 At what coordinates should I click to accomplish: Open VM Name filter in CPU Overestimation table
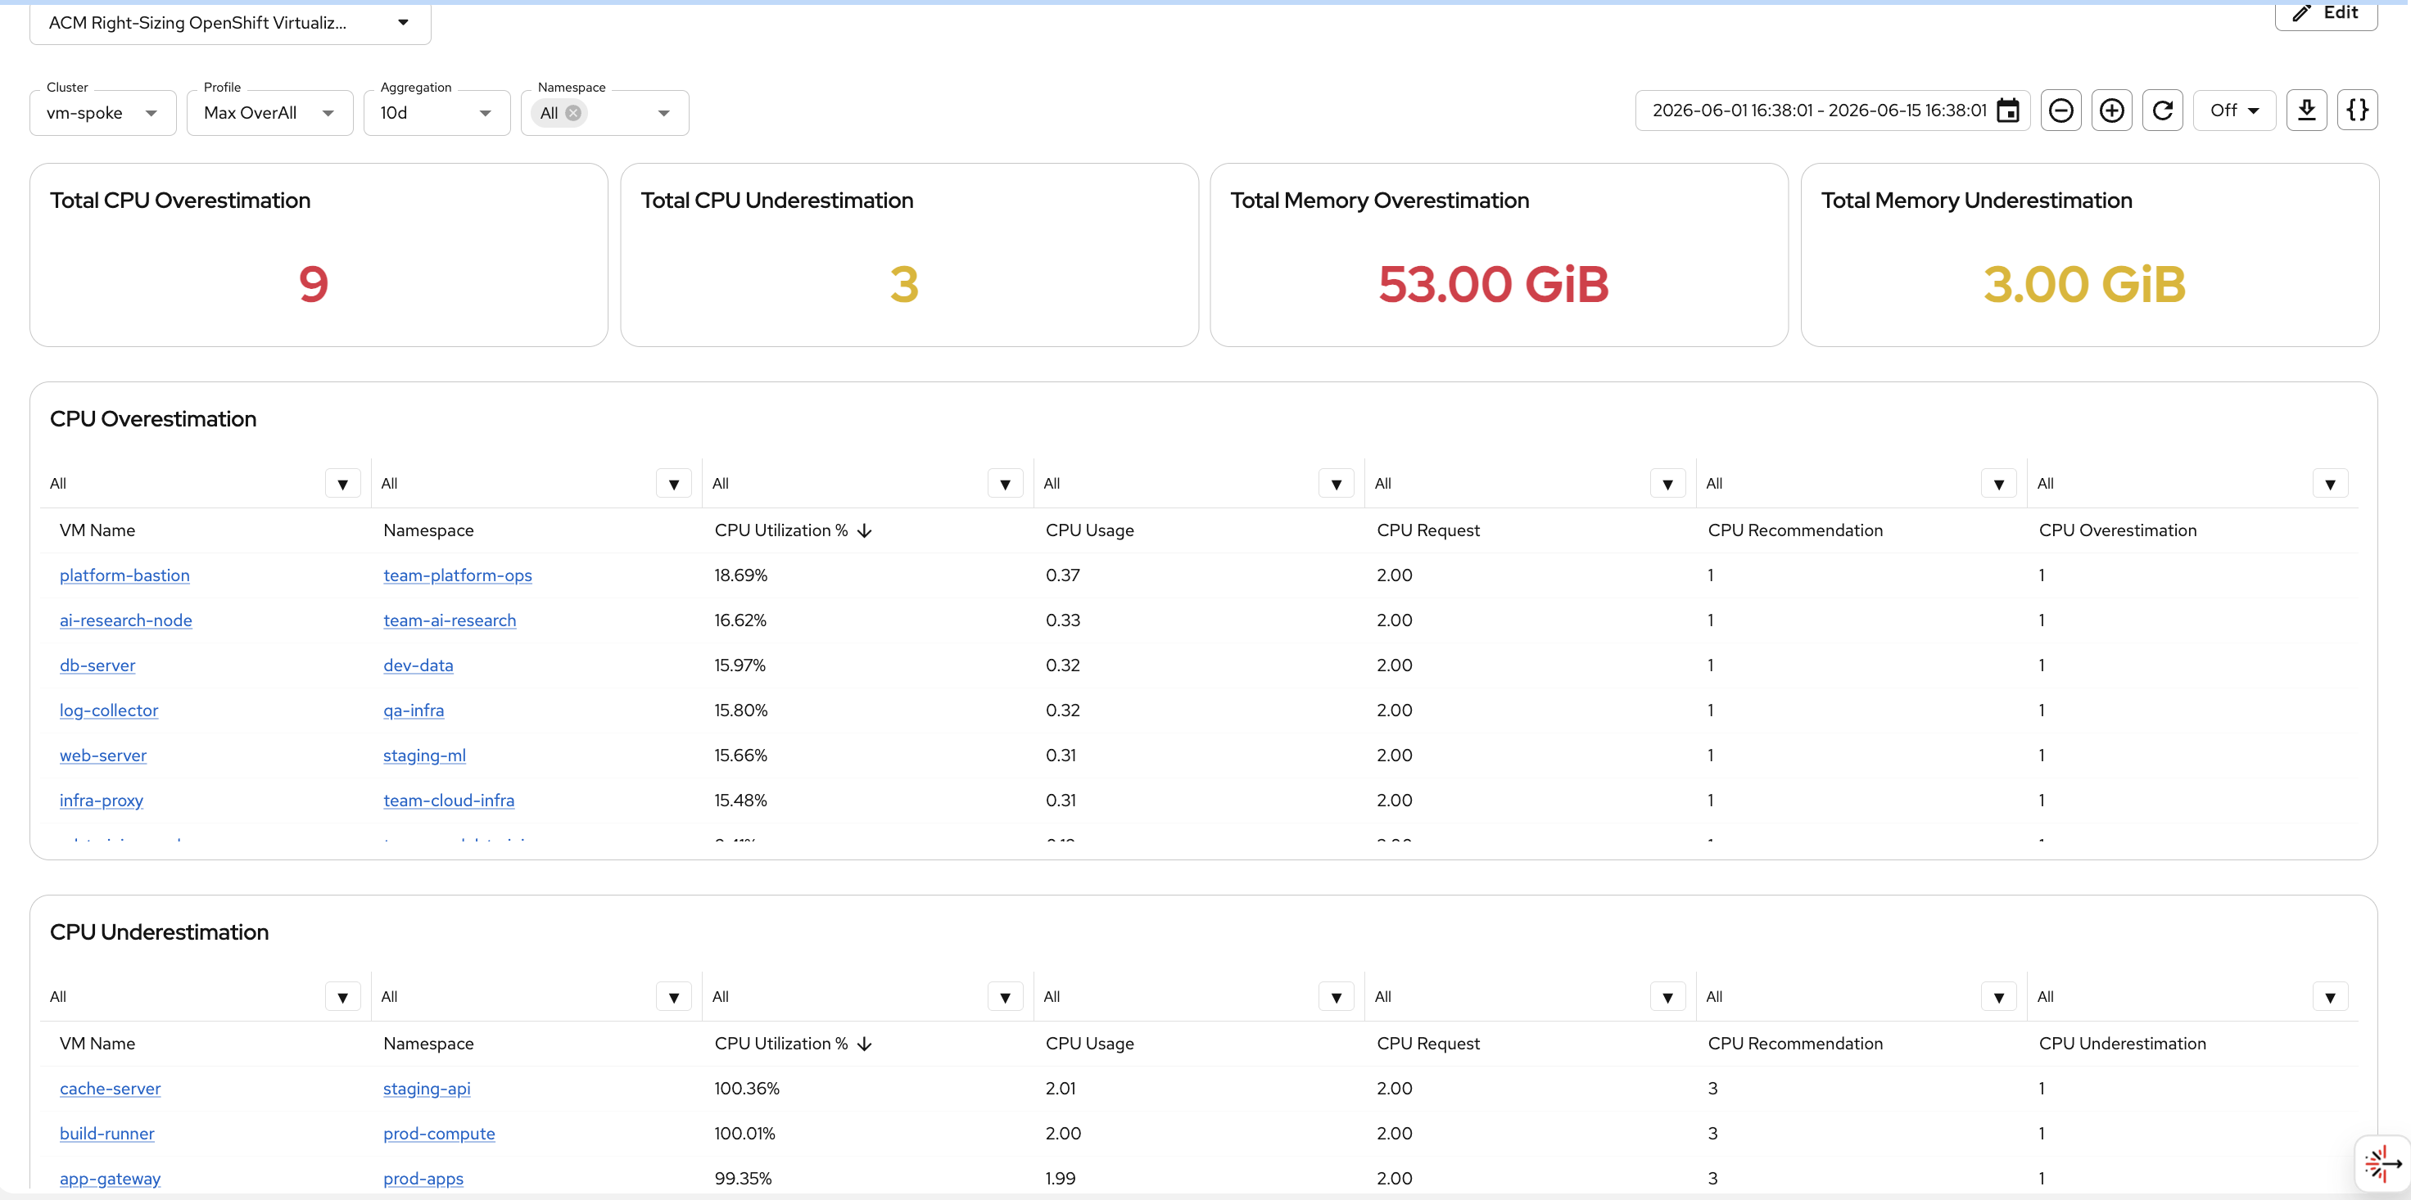coord(342,484)
